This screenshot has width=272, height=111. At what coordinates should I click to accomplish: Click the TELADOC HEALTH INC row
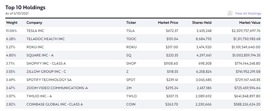tap(46, 39)
